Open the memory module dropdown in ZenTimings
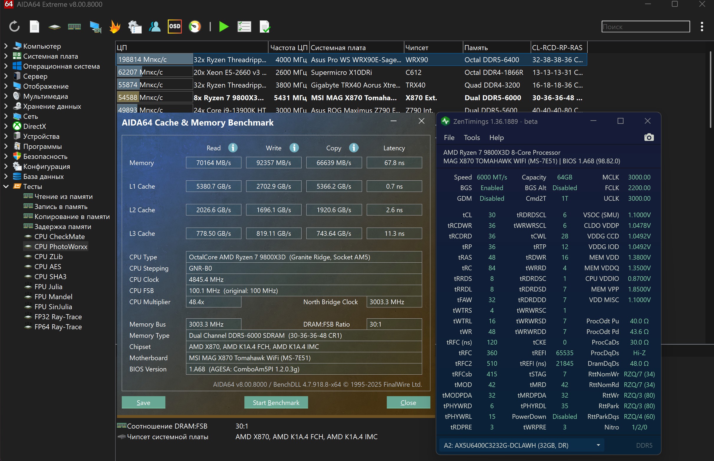Screen dimensions: 714x461 point(598,445)
